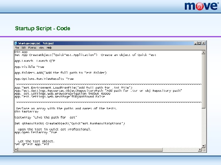Viewport: 221px width, 165px height.
Task: Click the 'Declare an array' comment line
Action: point(67,108)
